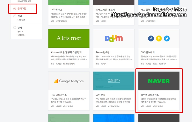Click #꾸미기 tag on 카테고리 글 더 보기
192x122 pixels.
coord(104,21)
